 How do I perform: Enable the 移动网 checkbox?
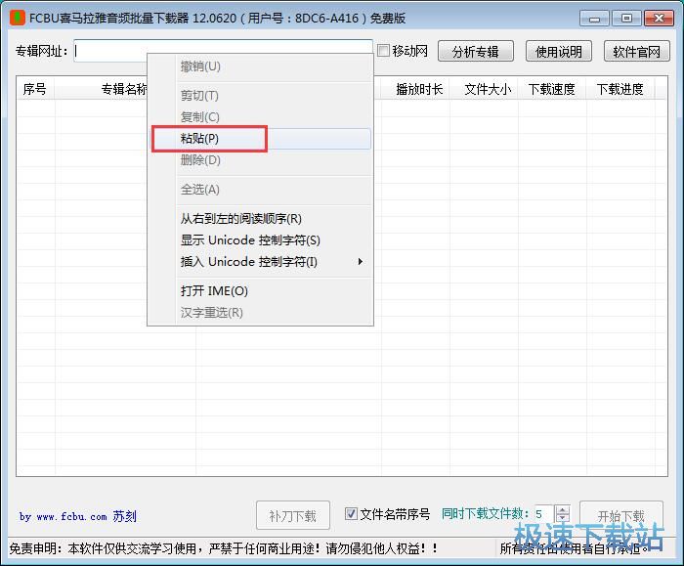click(383, 51)
